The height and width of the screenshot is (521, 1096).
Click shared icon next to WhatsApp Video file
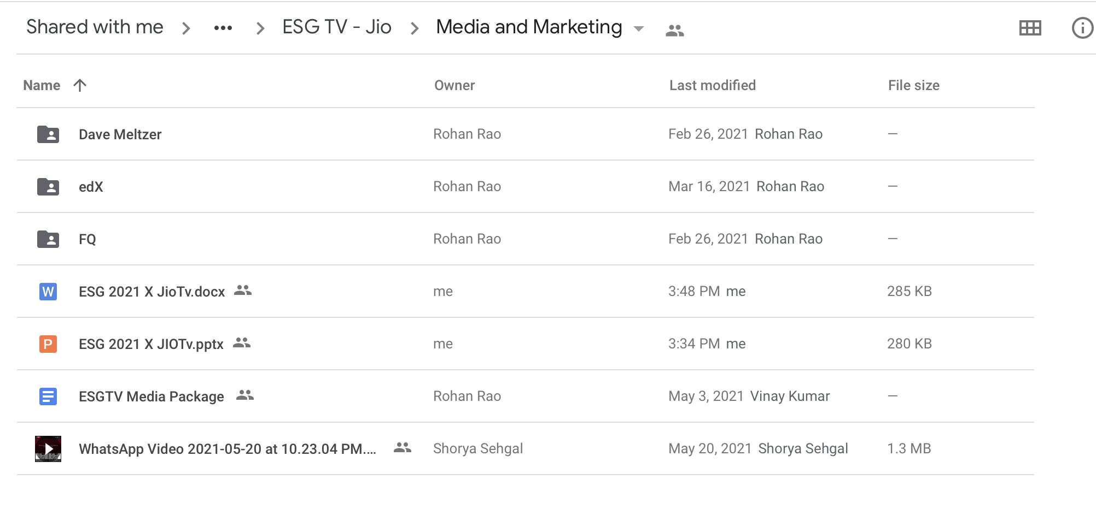tap(403, 448)
